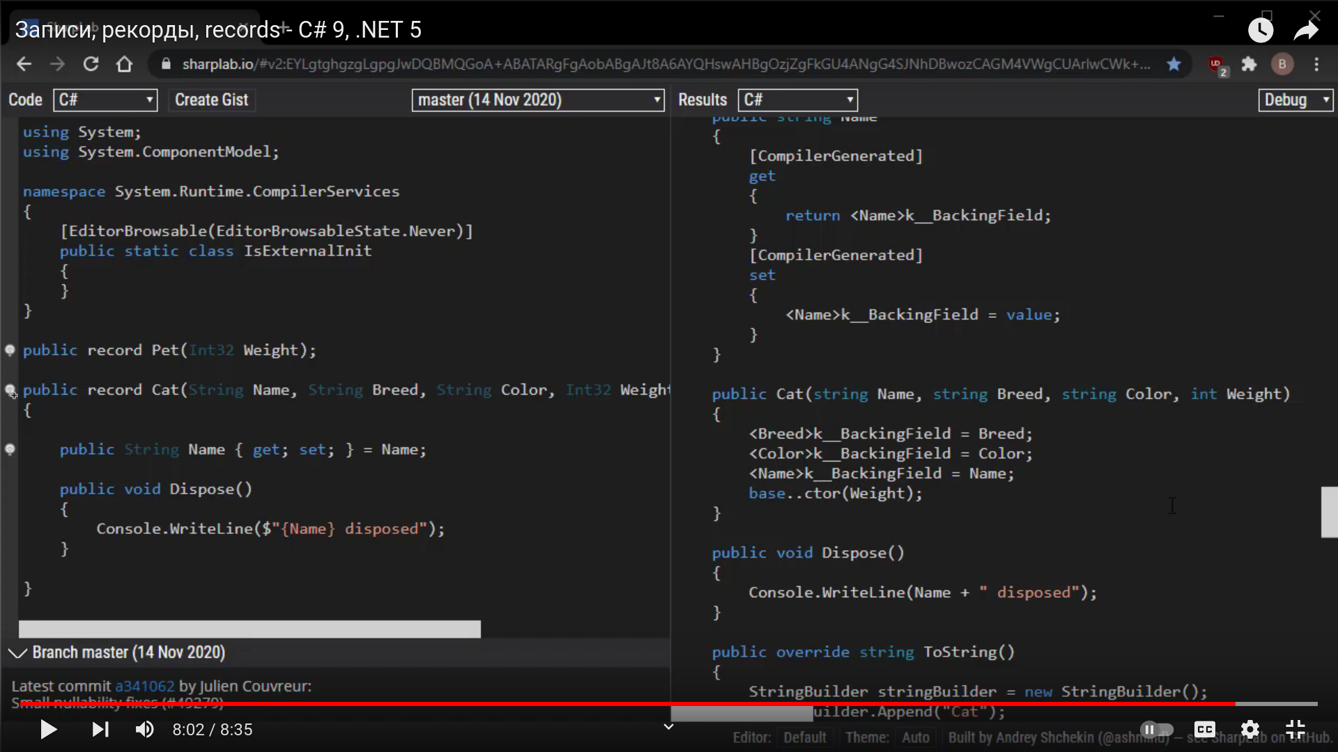Screen dimensions: 1338x752
Task: Open the master (14 Nov 2020) branch dropdown
Action: (538, 100)
